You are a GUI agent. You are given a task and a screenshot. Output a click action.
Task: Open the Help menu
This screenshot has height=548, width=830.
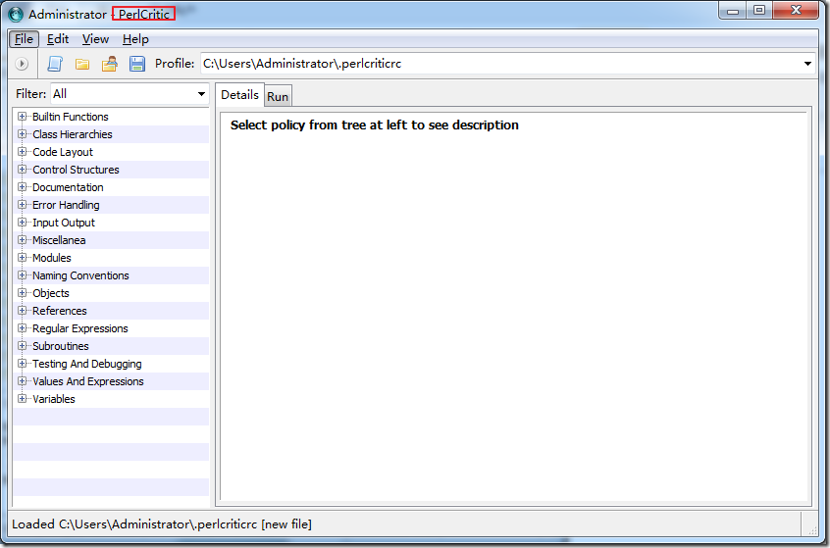pyautogui.click(x=135, y=39)
